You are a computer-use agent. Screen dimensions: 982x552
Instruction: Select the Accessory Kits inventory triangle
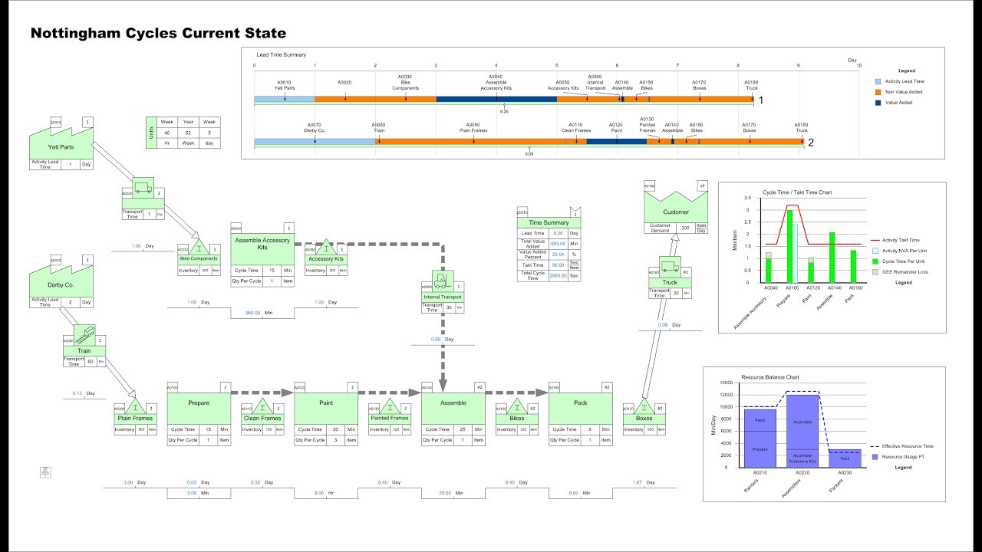click(x=326, y=248)
